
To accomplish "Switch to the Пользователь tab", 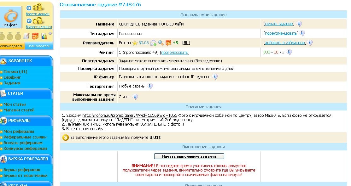I will pyautogui.click(x=39, y=46).
